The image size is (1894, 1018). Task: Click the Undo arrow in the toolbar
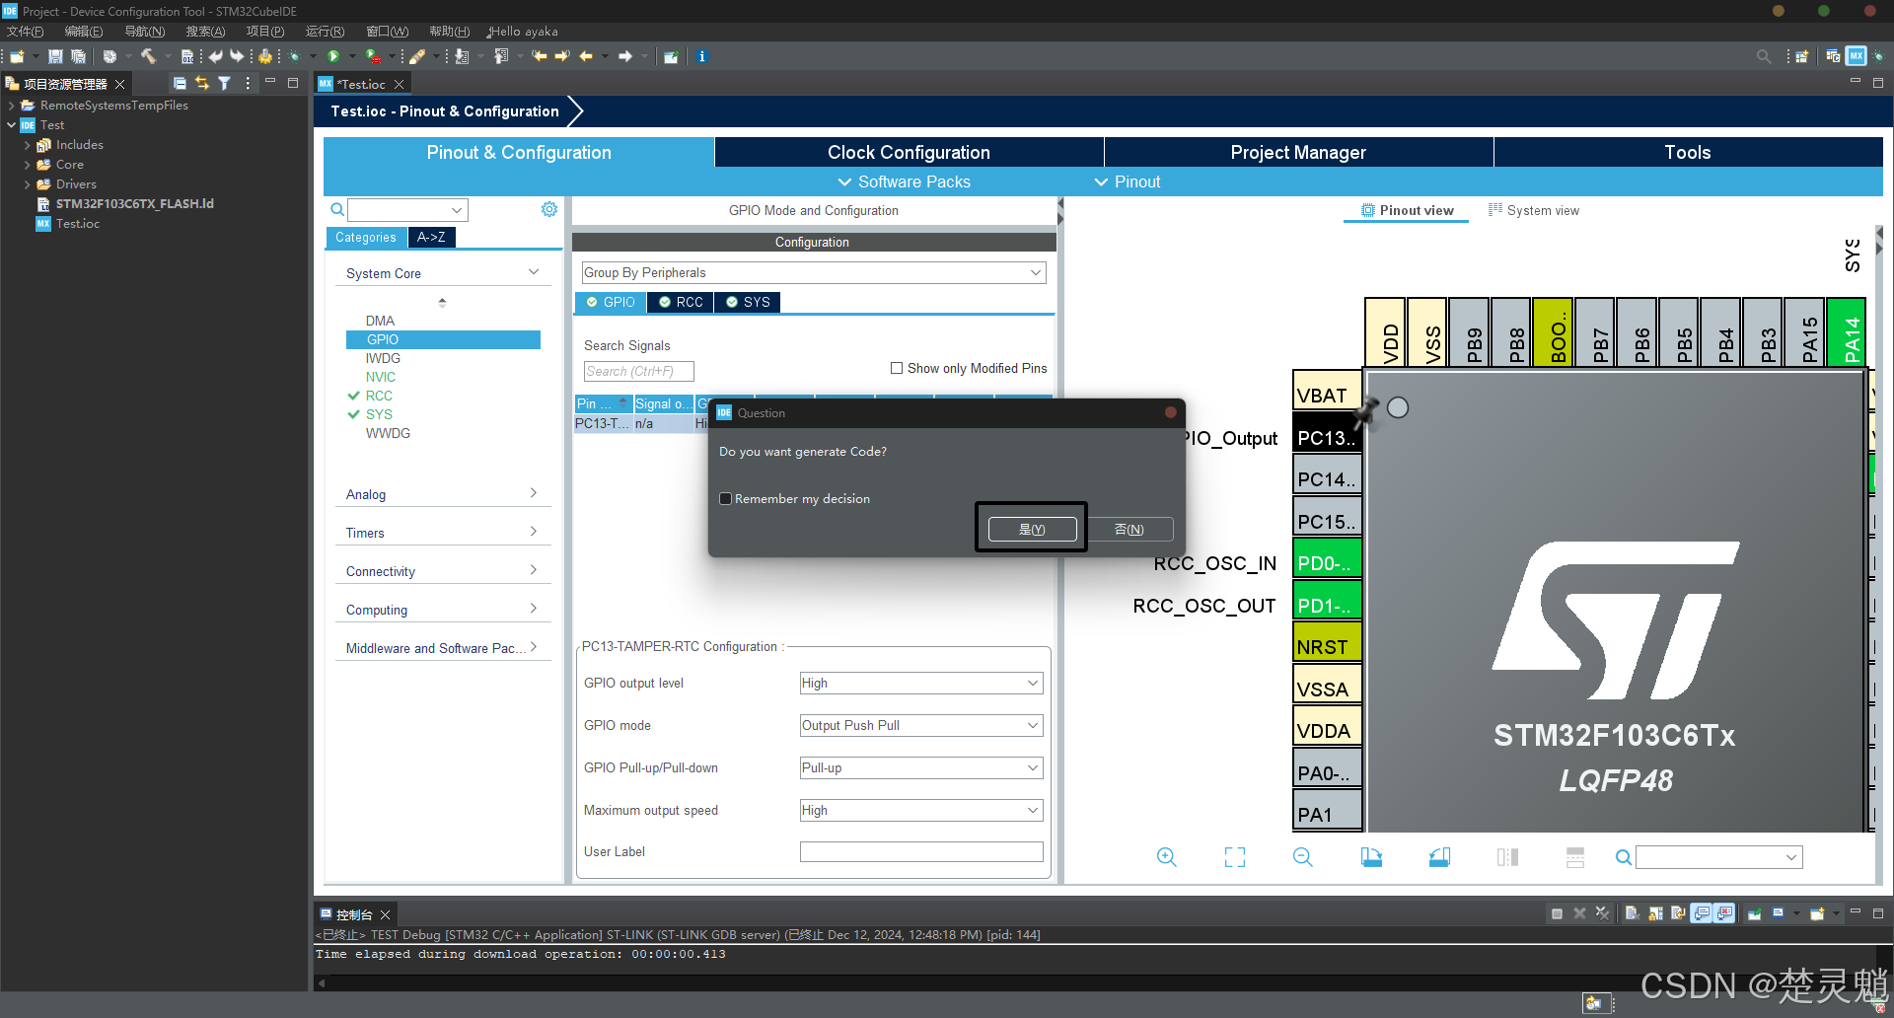216,56
